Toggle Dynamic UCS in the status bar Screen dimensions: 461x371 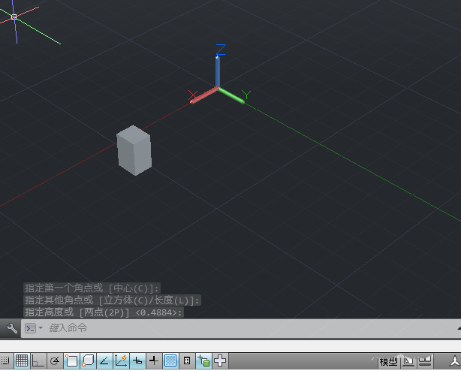(121, 360)
